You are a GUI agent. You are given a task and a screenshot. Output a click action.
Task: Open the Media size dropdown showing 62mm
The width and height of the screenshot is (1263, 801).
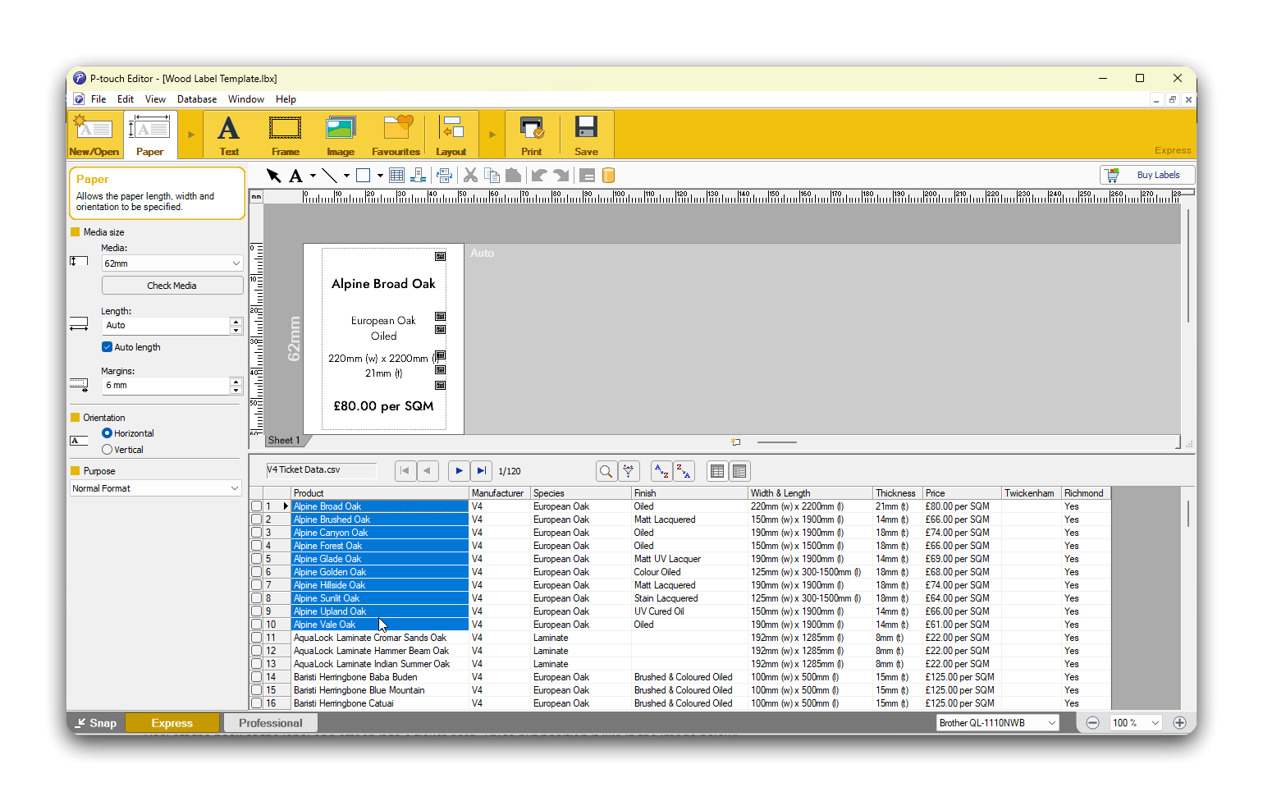172,263
